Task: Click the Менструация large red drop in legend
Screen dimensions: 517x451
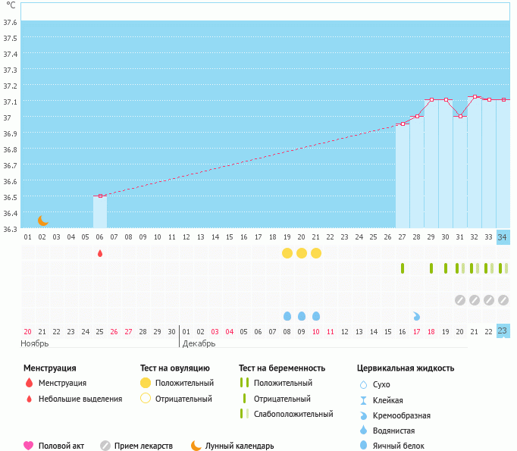Action: [29, 384]
